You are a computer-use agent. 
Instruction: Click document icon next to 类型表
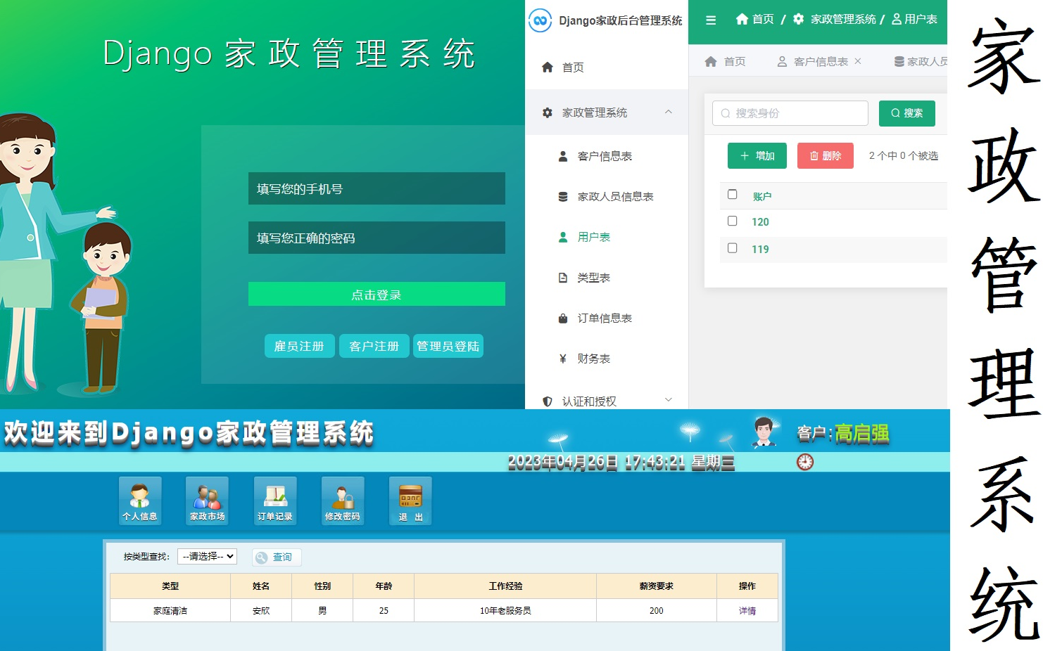click(x=563, y=278)
